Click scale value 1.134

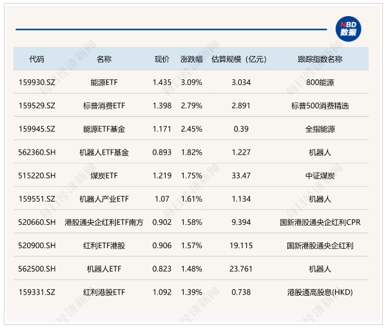(241, 199)
